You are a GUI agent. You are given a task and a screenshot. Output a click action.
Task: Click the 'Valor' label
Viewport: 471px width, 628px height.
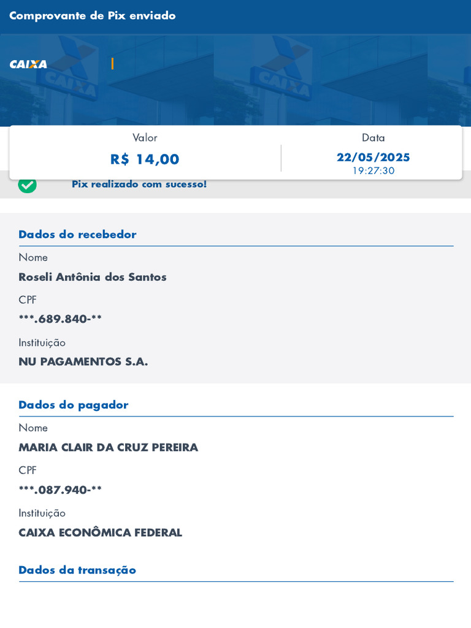[x=145, y=137]
